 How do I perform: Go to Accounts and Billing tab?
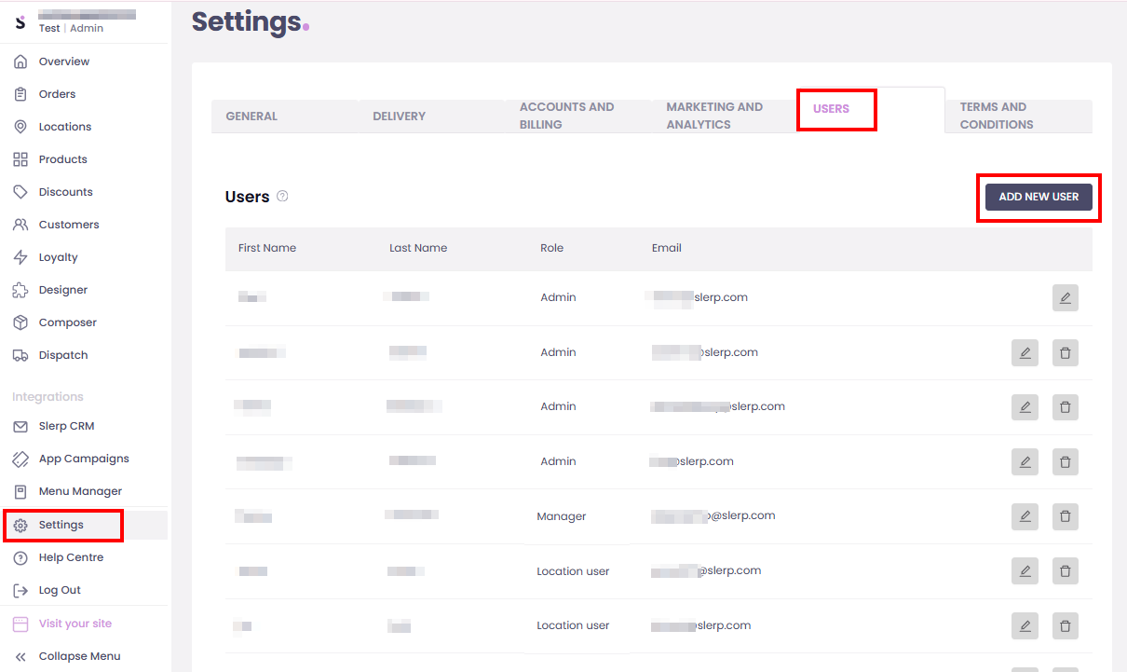[566, 116]
